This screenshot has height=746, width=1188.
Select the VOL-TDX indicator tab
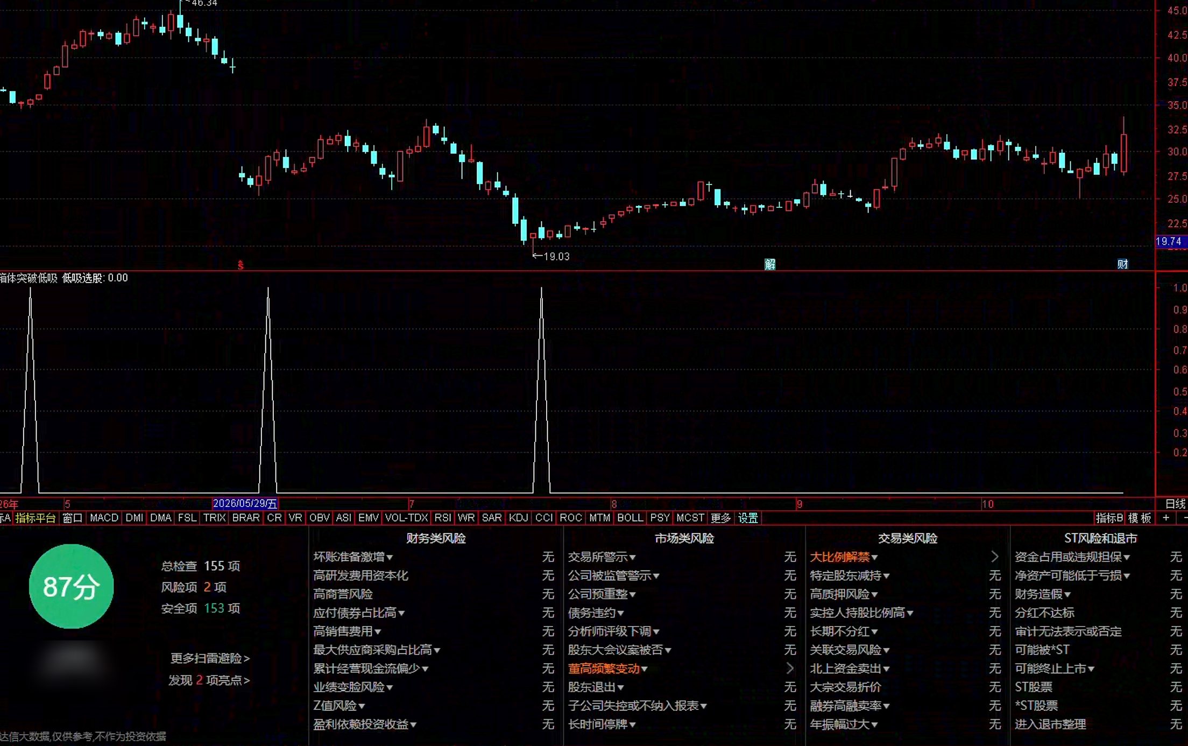[406, 518]
